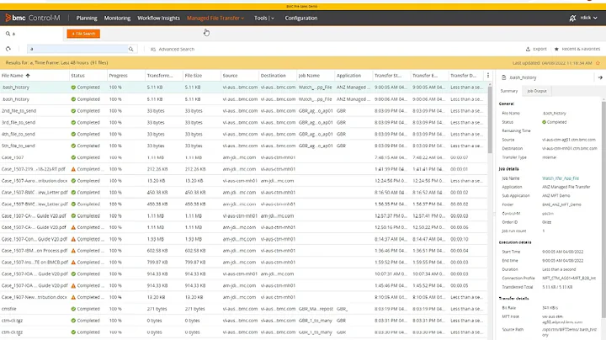Open the Configuration menu
Viewport: 606px width, 340px height.
[301, 18]
